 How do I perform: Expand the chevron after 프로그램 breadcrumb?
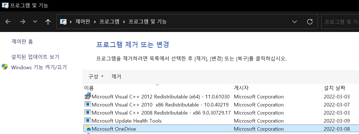124,22
